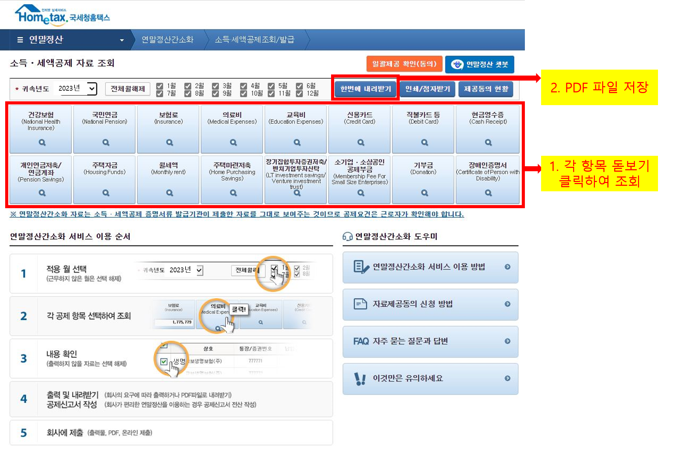Open 신용카드 (Credit Card) lookup magnifier
The width and height of the screenshot is (698, 476).
click(361, 142)
